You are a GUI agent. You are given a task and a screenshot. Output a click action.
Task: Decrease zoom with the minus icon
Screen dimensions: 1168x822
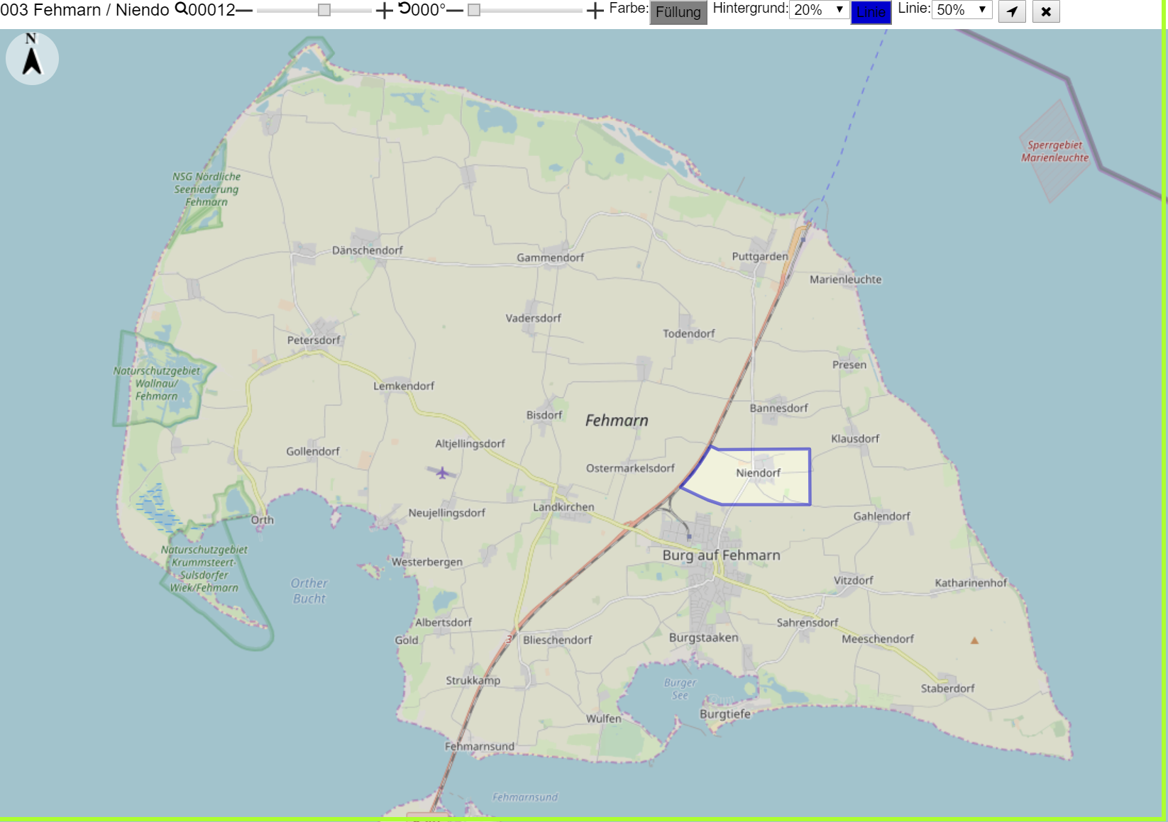click(244, 11)
